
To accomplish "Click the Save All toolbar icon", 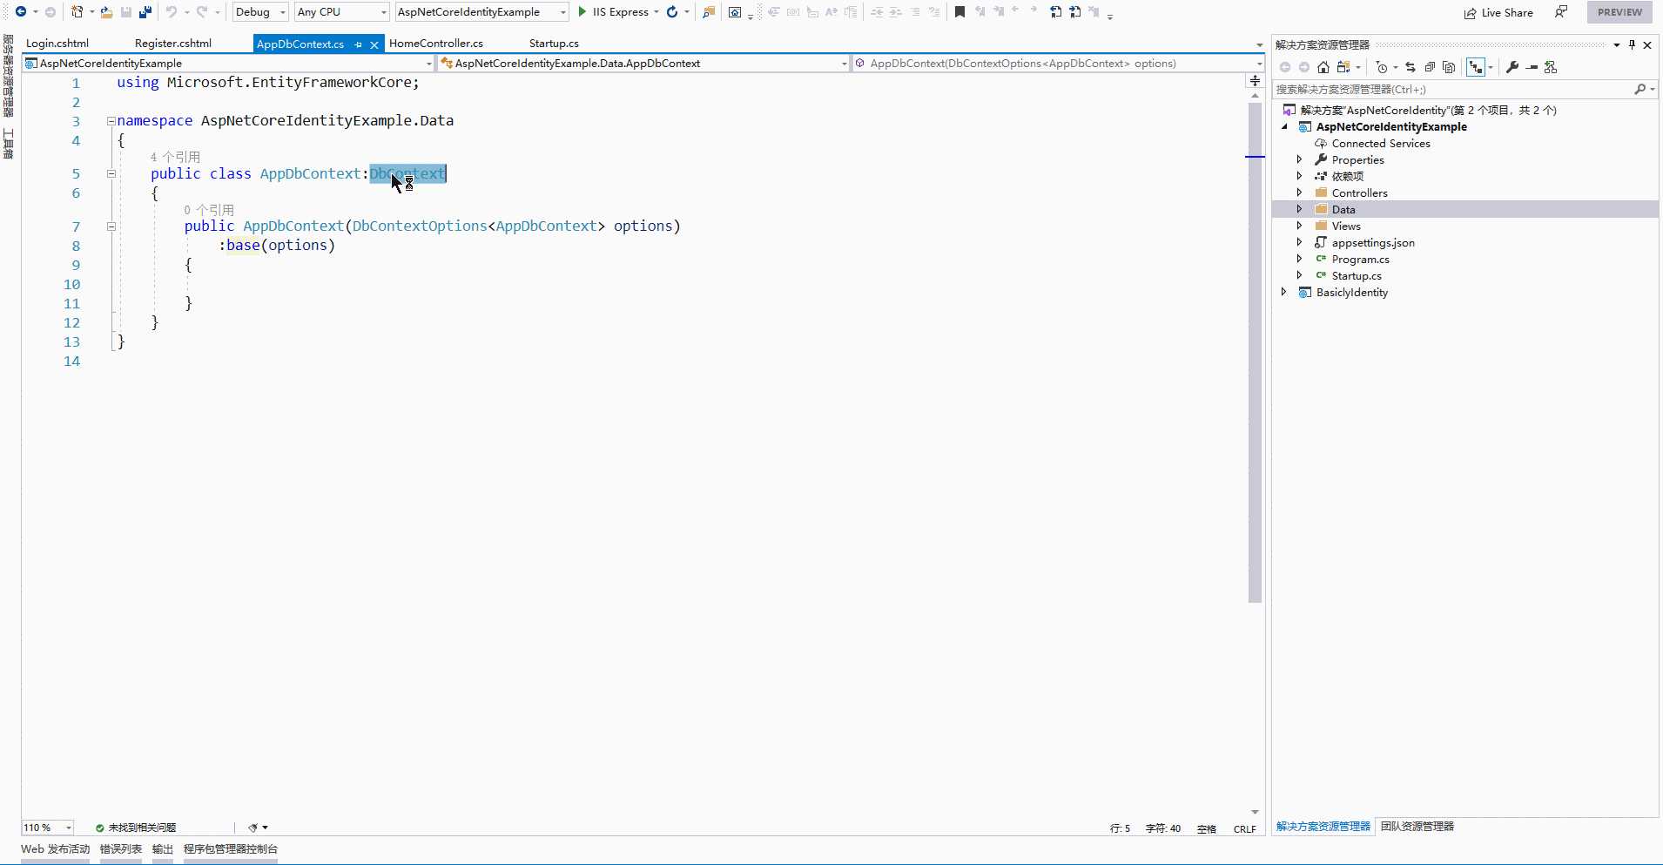I will tap(145, 12).
